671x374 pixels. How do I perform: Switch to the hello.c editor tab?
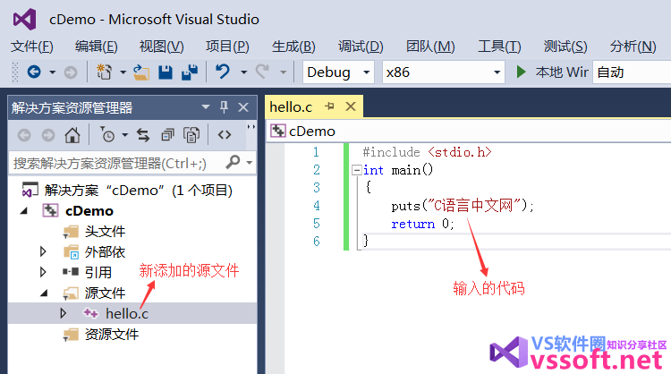[291, 107]
